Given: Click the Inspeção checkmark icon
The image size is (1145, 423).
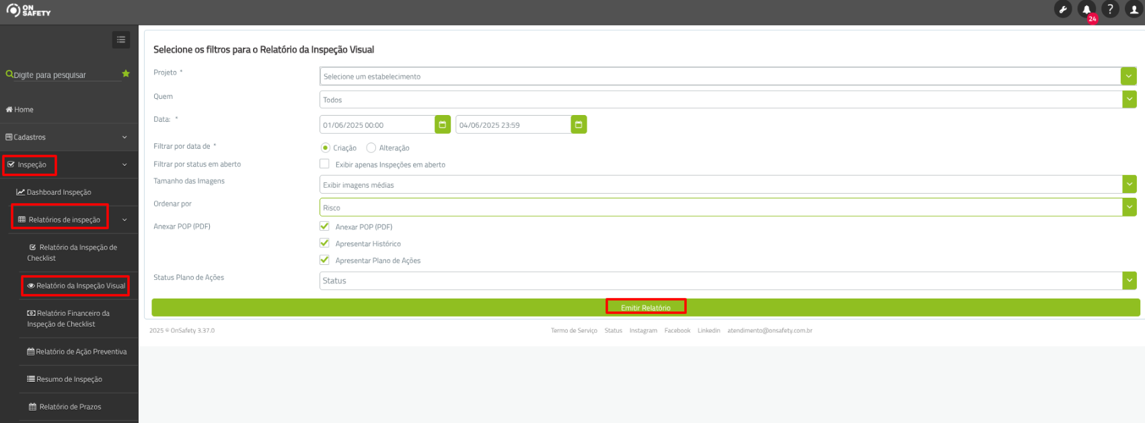Looking at the screenshot, I should 11,165.
